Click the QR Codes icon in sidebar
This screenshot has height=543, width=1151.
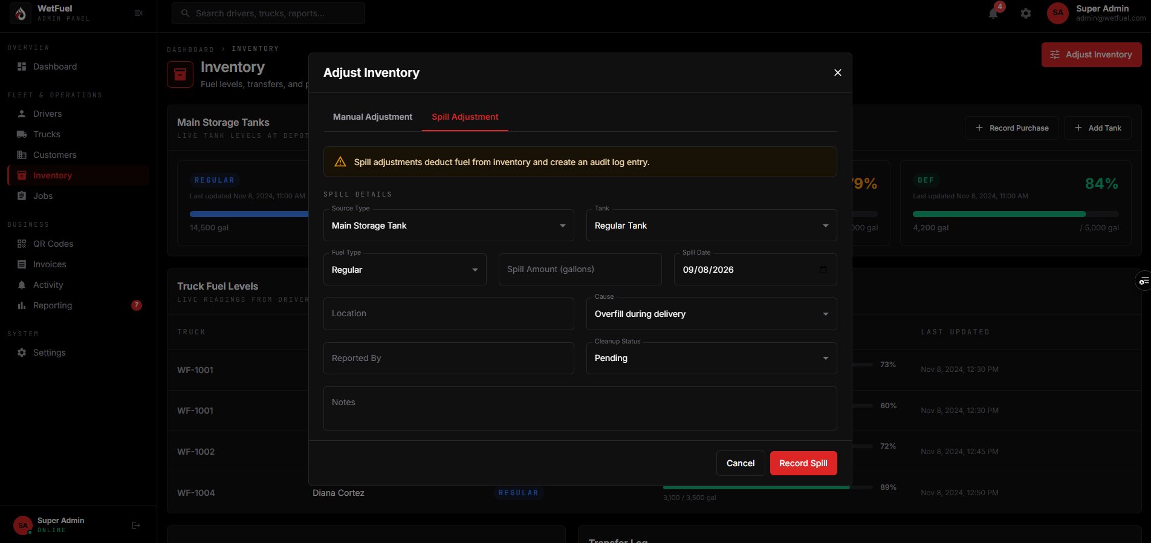[x=22, y=244]
